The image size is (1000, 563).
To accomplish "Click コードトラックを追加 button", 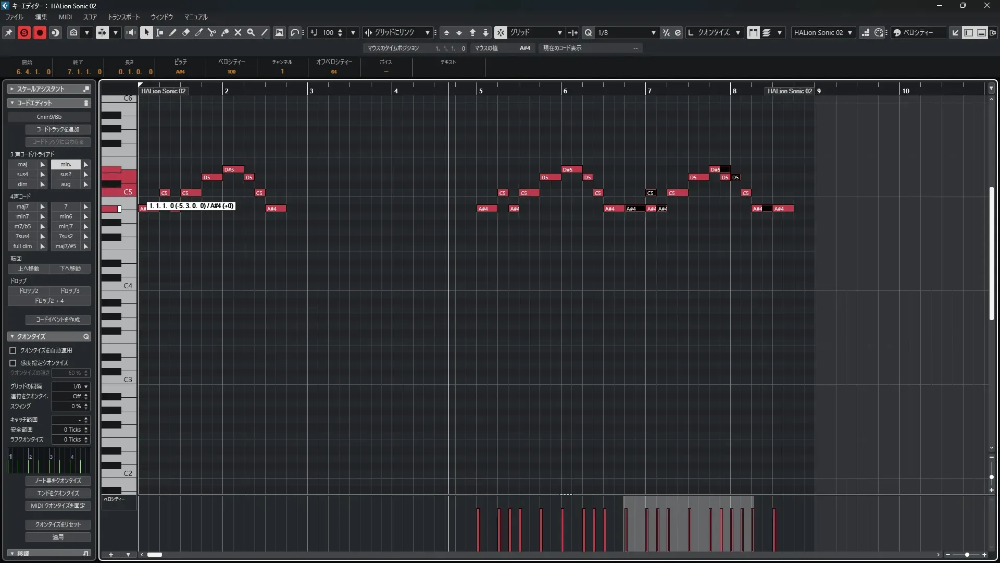I will (58, 129).
